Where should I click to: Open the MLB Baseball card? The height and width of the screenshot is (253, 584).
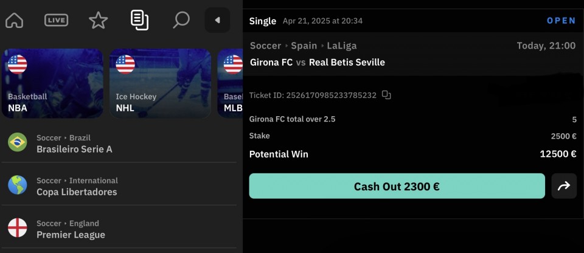(230, 83)
